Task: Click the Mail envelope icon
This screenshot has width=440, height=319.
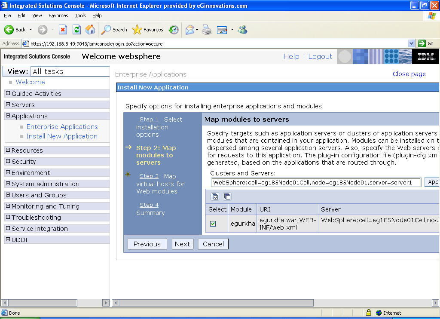Action: point(189,30)
